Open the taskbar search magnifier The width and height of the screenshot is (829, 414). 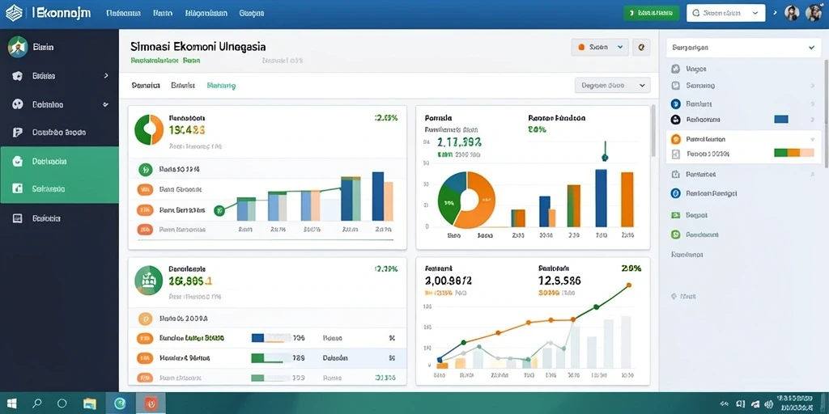(37, 404)
